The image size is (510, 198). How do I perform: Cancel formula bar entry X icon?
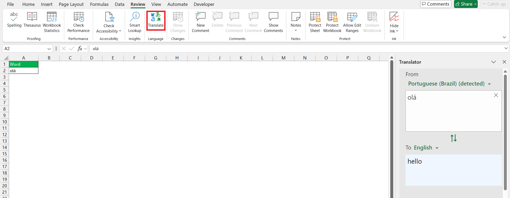[x=64, y=49]
